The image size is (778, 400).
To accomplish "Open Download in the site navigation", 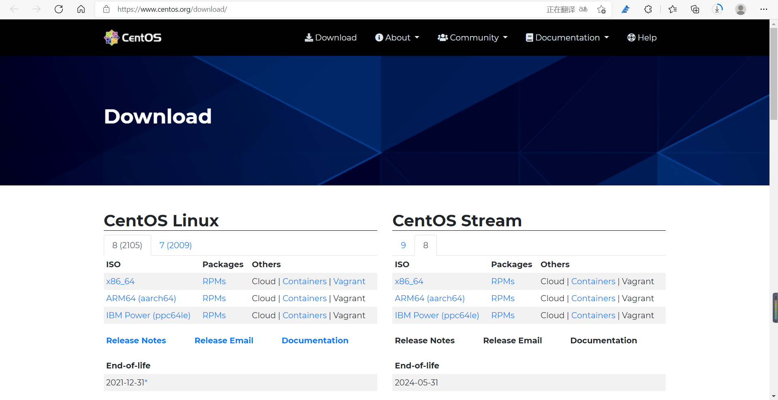I will click(331, 38).
